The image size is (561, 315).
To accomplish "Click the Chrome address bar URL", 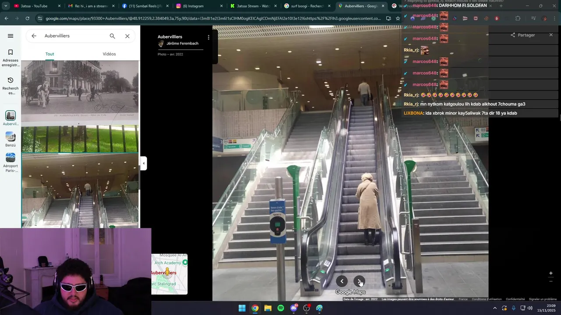I will click(x=213, y=18).
